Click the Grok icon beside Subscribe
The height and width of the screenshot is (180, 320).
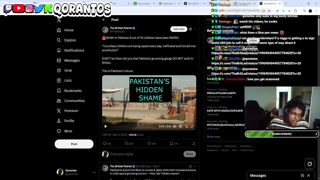(190, 29)
